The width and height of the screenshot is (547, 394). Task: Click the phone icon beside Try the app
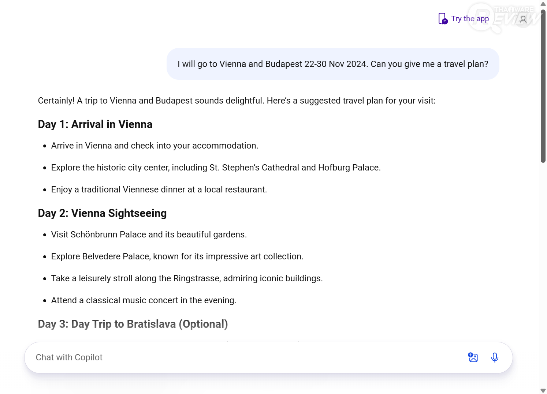point(443,19)
